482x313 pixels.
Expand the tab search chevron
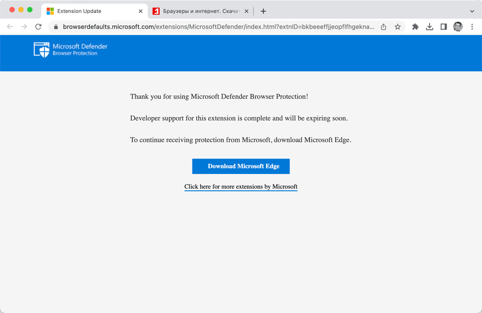click(472, 11)
